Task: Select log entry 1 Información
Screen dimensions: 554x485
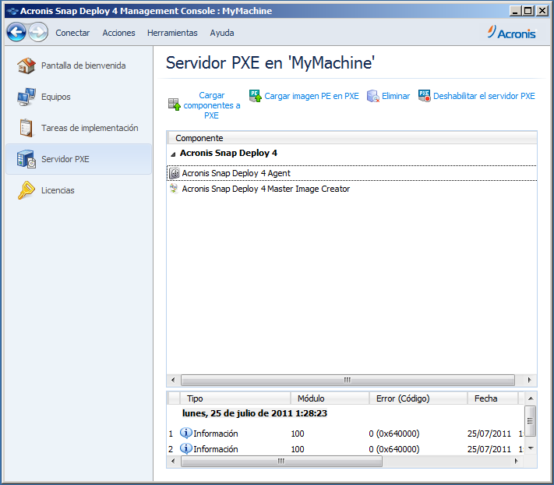Action: (x=346, y=434)
